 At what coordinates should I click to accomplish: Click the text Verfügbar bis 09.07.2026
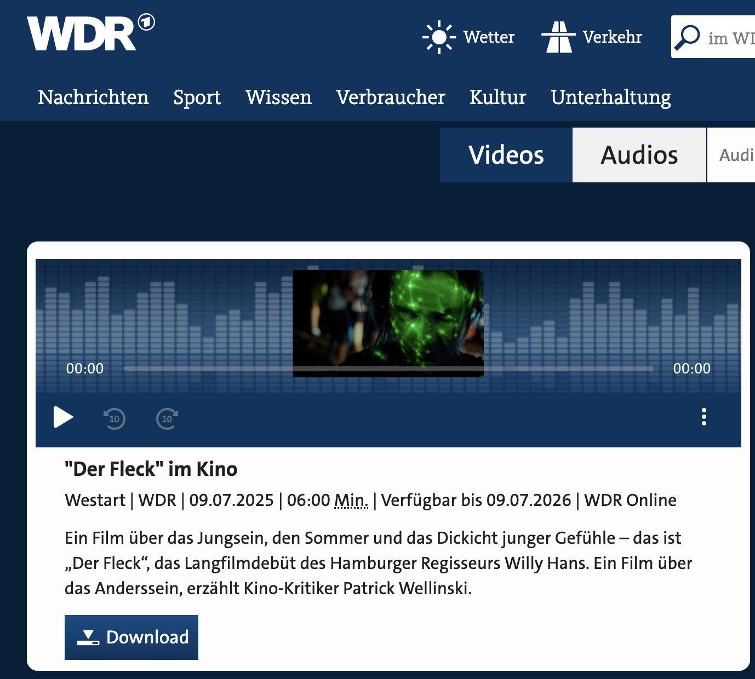pyautogui.click(x=476, y=500)
